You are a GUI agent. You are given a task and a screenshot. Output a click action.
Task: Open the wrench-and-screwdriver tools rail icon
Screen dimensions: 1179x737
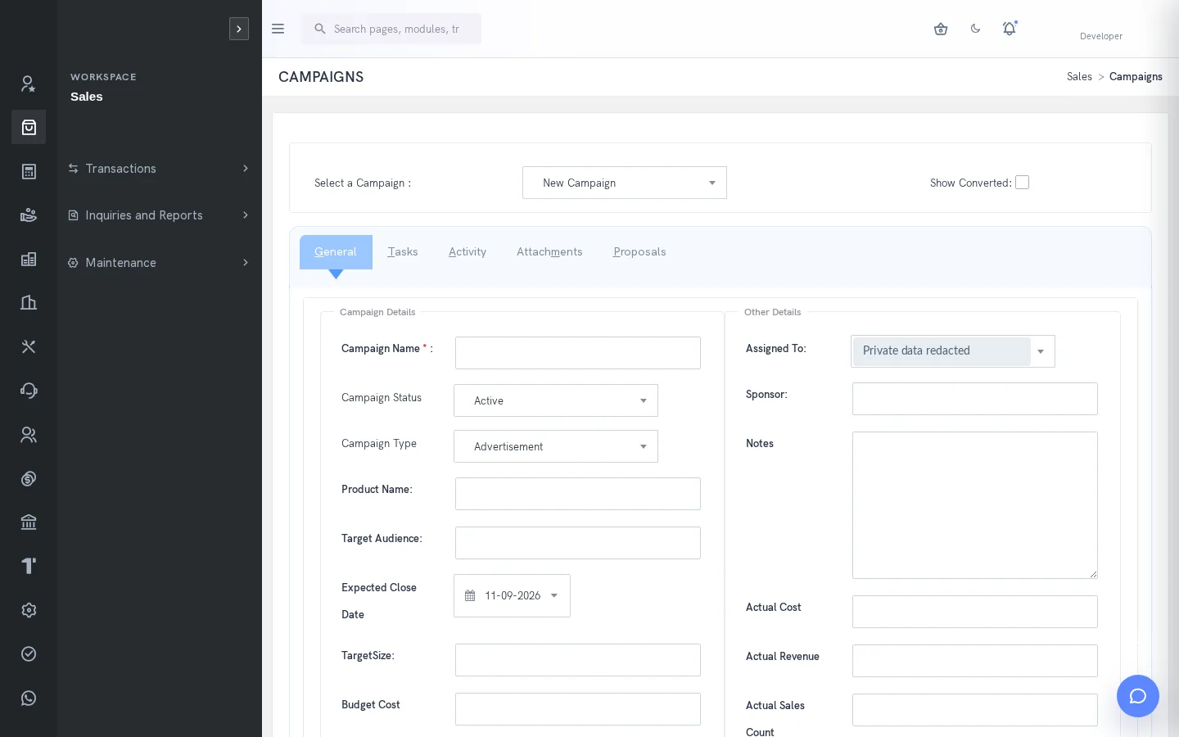point(29,346)
